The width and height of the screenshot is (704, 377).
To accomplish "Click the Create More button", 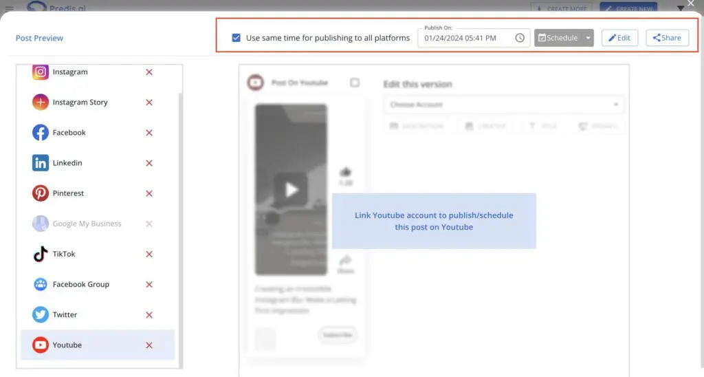I will (563, 8).
